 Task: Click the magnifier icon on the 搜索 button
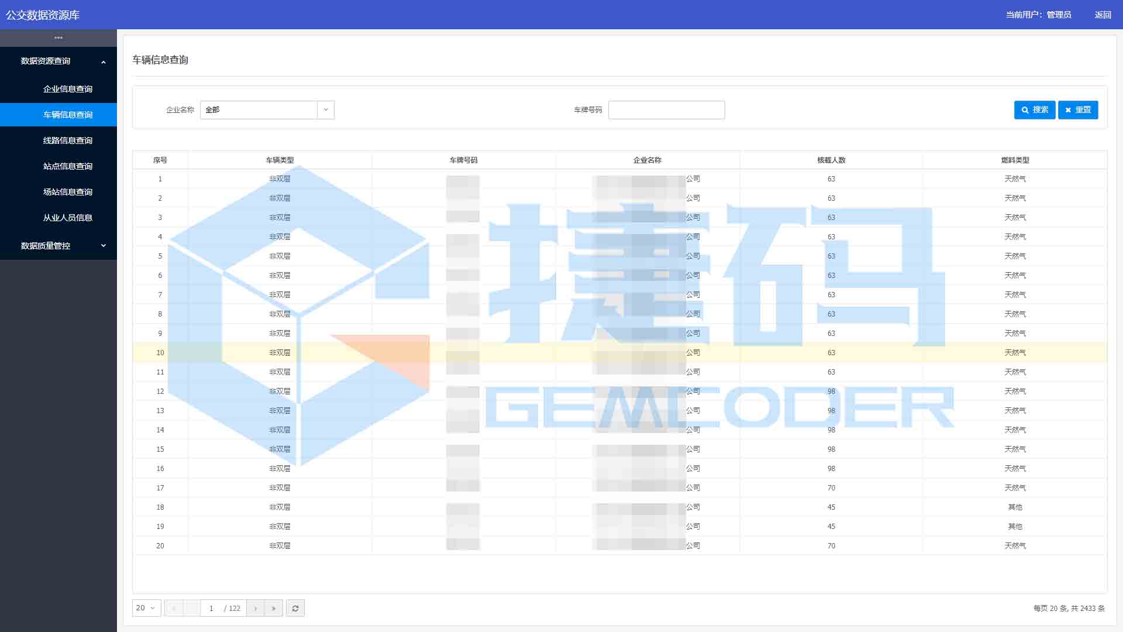point(1025,109)
